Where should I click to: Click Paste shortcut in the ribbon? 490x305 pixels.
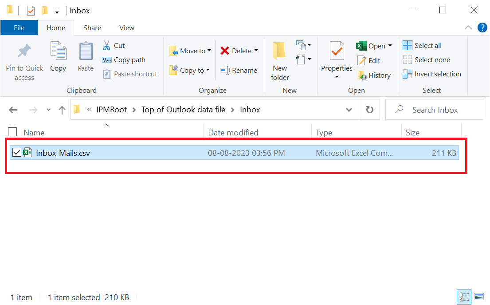(x=130, y=74)
